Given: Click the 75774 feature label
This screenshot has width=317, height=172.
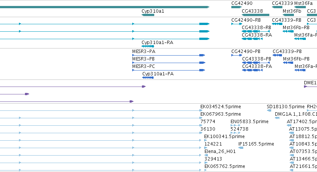Looking at the screenshot, I should click(x=207, y=122).
